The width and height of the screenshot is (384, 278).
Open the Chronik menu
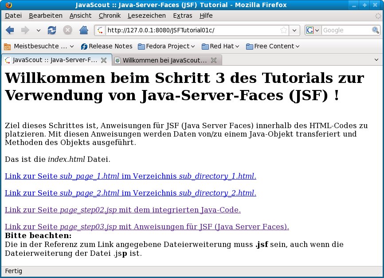click(109, 16)
